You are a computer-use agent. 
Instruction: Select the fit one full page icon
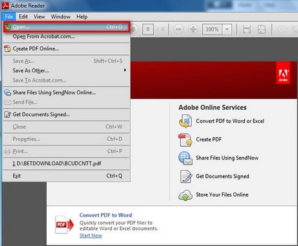[x=262, y=29]
